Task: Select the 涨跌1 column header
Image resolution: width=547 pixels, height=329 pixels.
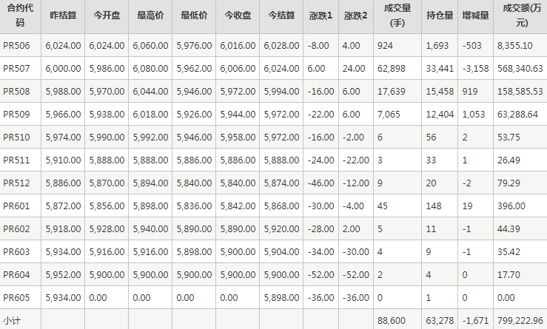Action: [321, 16]
